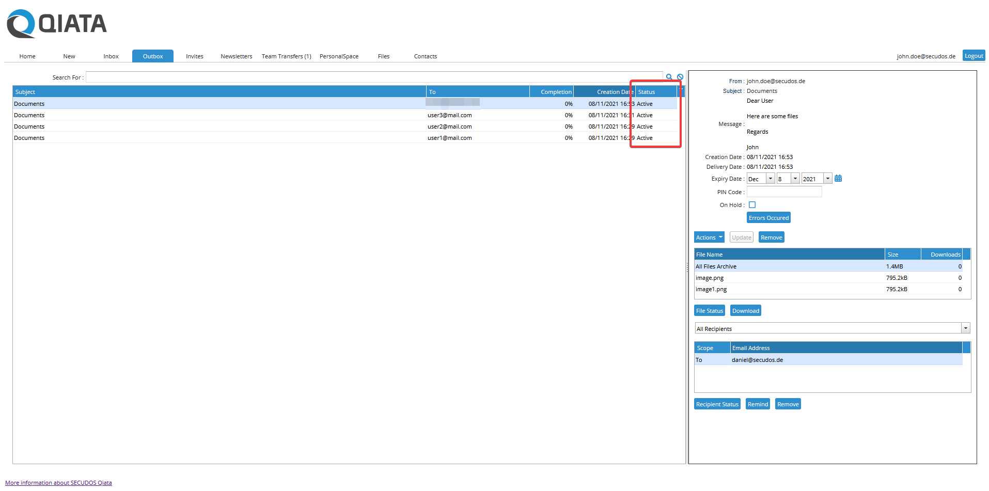Image resolution: width=989 pixels, height=491 pixels.
Task: Open the All Recipients dropdown
Action: [x=965, y=328]
